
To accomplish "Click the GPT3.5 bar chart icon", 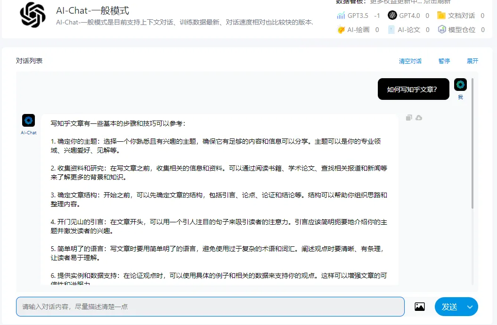I will [341, 16].
